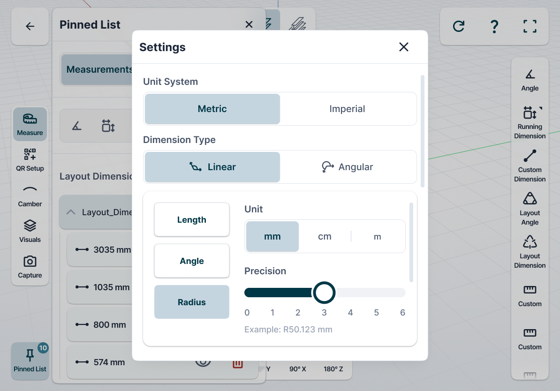Click running dimension icon in Pinned List toolbar
The image size is (560, 391).
[108, 126]
